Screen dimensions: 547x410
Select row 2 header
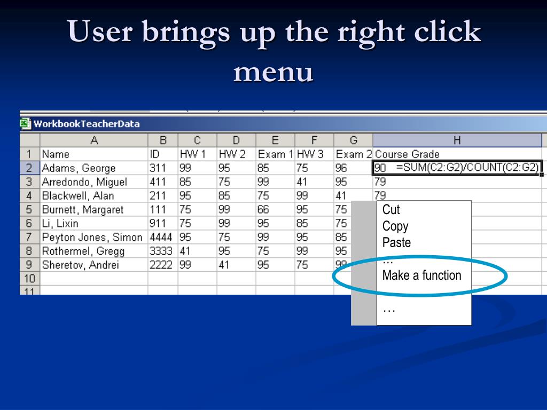click(x=30, y=168)
